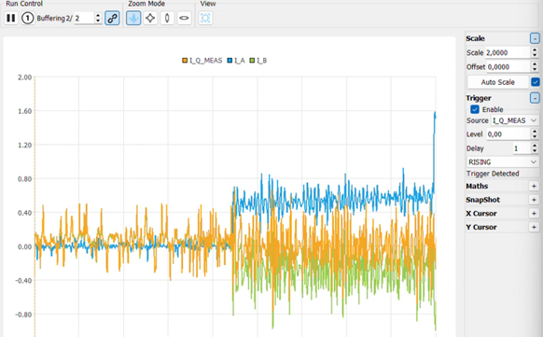Screen dimensions: 543x337
Task: Click the 1.60 y-axis label
Action: point(24,111)
